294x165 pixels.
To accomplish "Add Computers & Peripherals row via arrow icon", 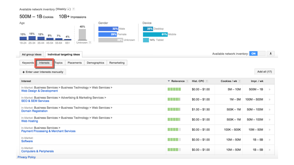I will pos(269,150).
